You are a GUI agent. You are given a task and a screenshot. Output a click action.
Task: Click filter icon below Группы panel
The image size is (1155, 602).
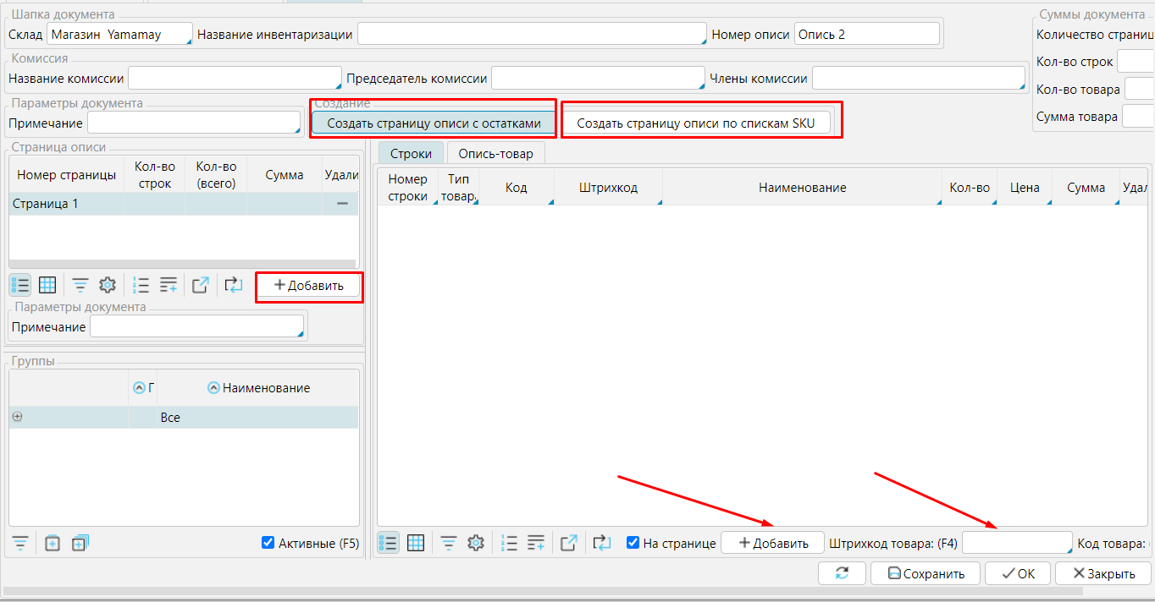[19, 543]
